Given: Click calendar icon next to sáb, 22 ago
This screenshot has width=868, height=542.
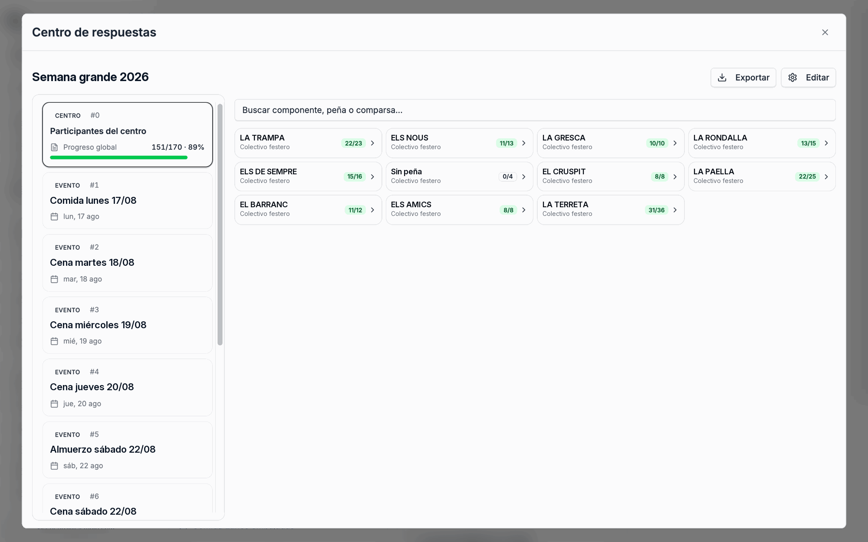Looking at the screenshot, I should [x=54, y=466].
